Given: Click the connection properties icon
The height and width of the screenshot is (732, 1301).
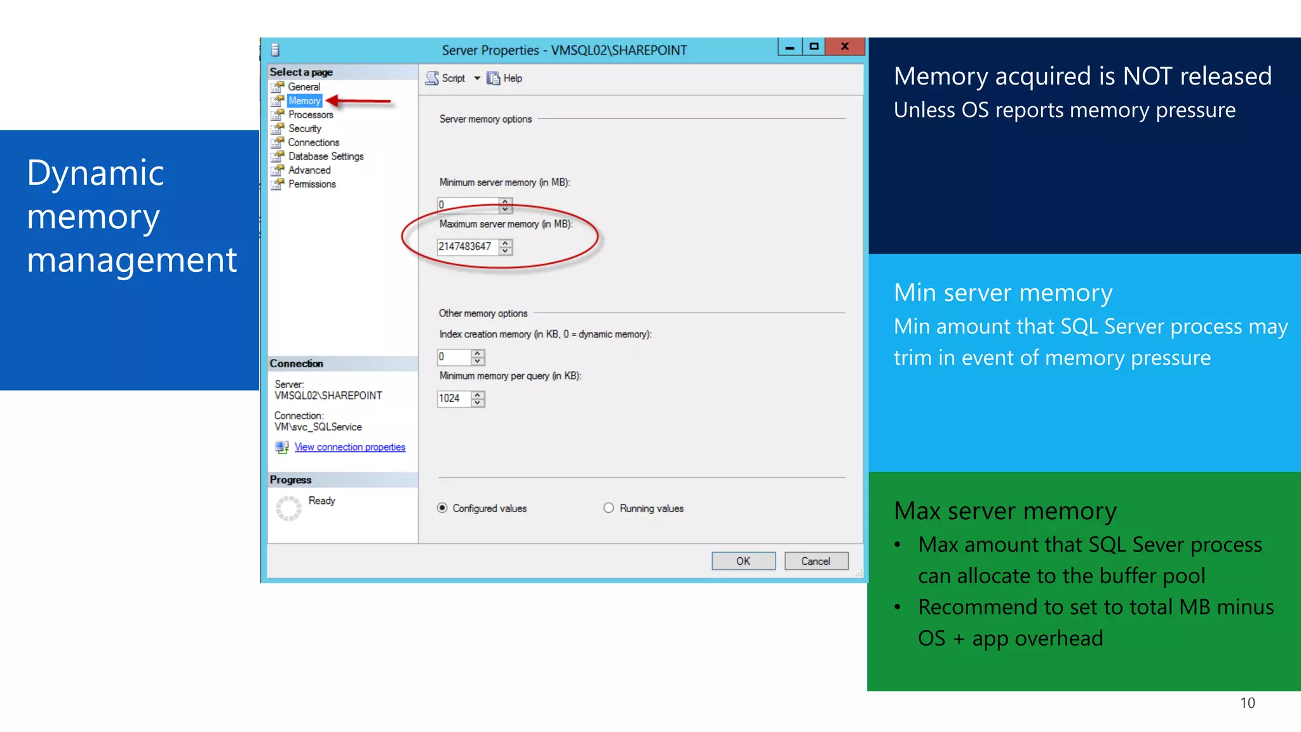Looking at the screenshot, I should pos(282,447).
